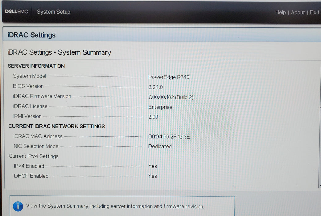
Task: Exit System Setup via Exit link
Action: [314, 12]
